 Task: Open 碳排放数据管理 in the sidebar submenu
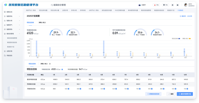12,38
